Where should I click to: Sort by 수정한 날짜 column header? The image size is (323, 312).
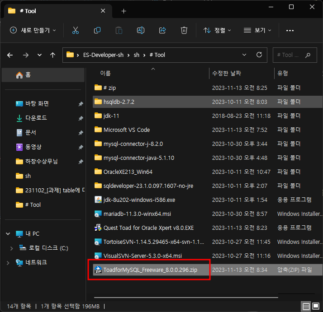pyautogui.click(x=226, y=73)
